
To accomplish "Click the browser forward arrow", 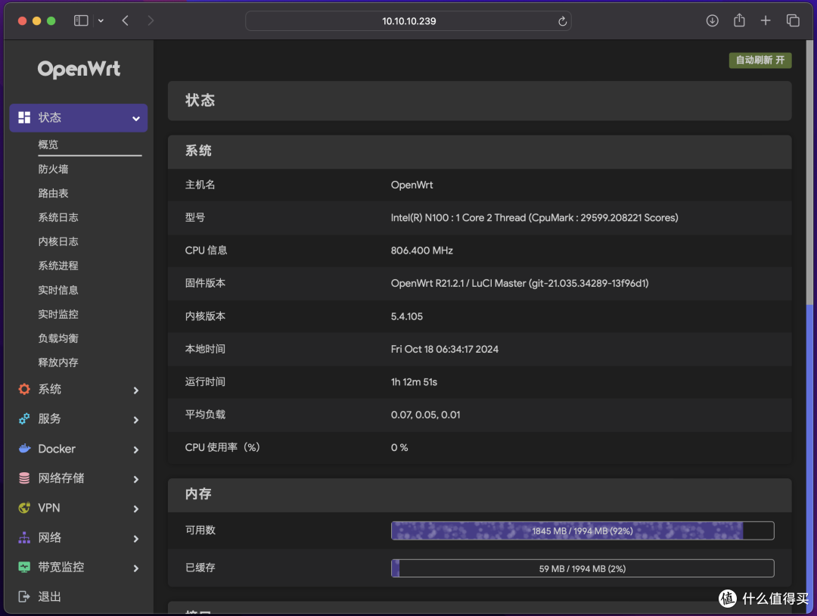I will tap(151, 21).
